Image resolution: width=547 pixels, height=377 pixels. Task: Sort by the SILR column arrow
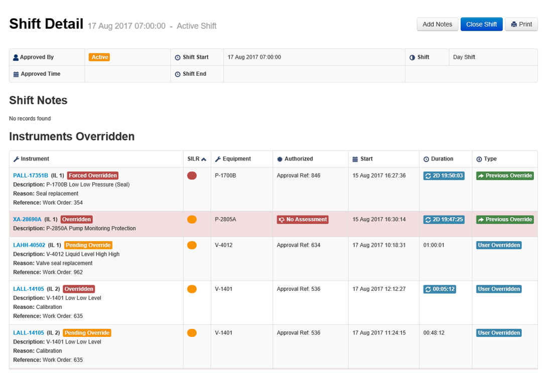(x=204, y=159)
